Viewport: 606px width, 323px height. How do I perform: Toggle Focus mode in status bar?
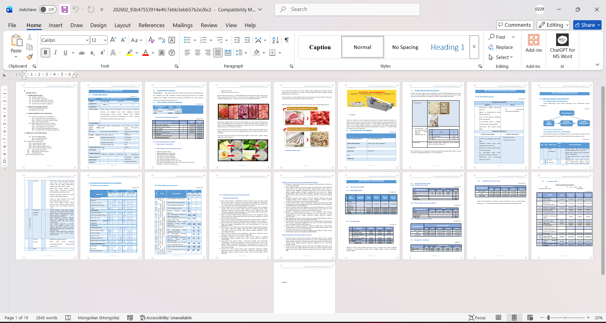pos(477,318)
